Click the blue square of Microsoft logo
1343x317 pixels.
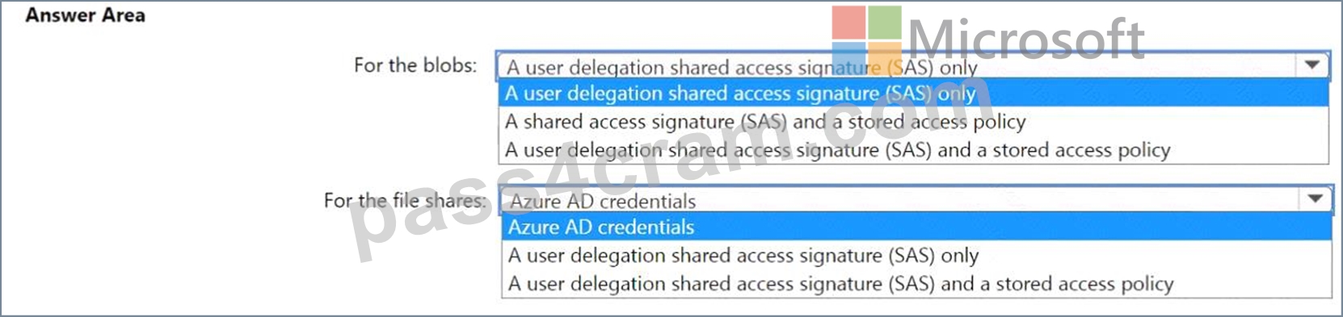(849, 60)
